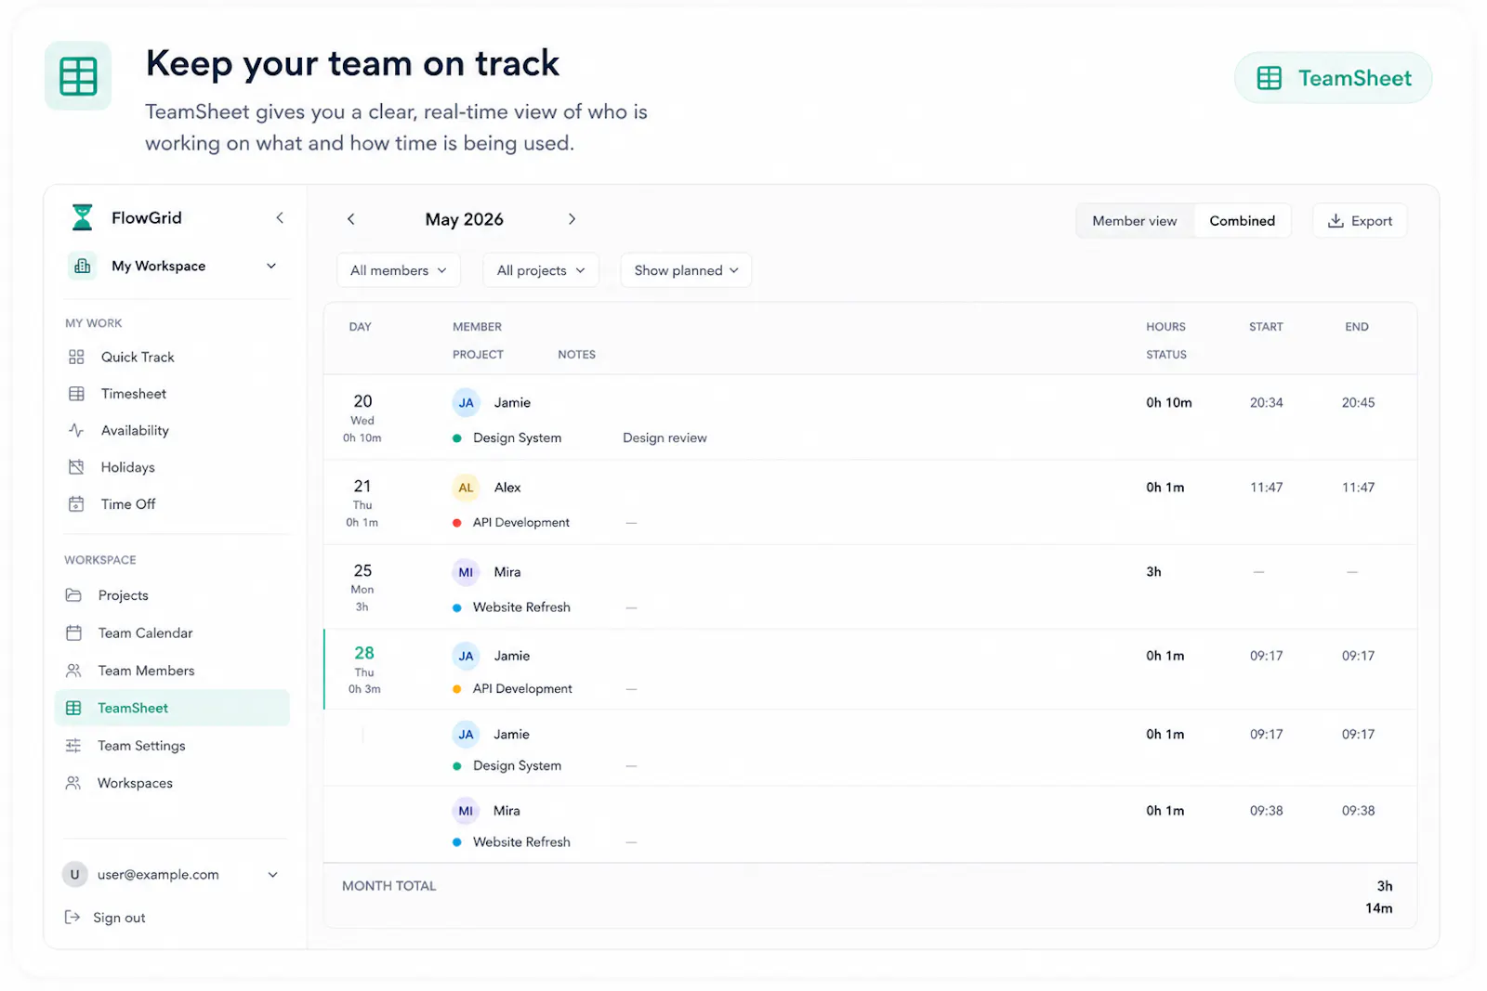Screen dimensions: 1487x991
Task: Click Jamie's JA avatar on day 20
Action: [x=466, y=403]
